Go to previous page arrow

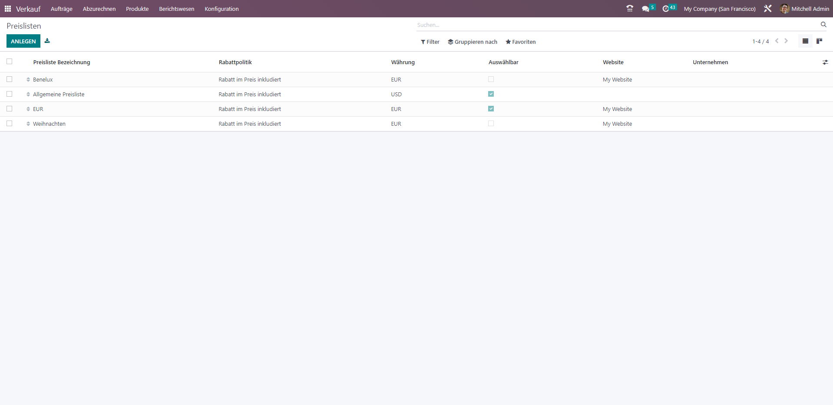(x=777, y=41)
